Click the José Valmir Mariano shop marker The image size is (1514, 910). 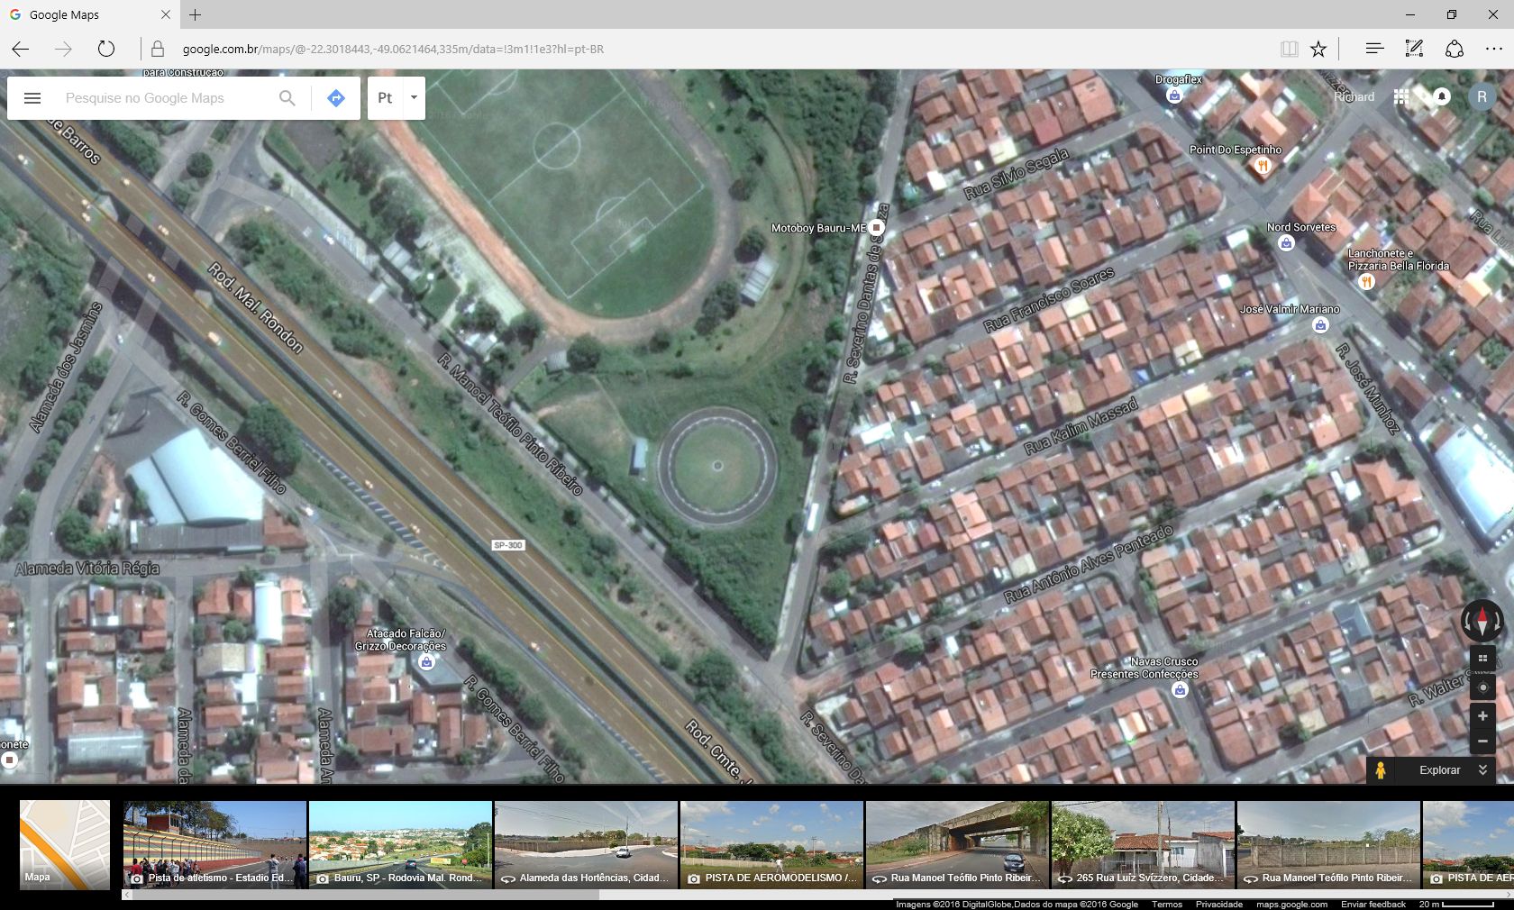(x=1320, y=325)
